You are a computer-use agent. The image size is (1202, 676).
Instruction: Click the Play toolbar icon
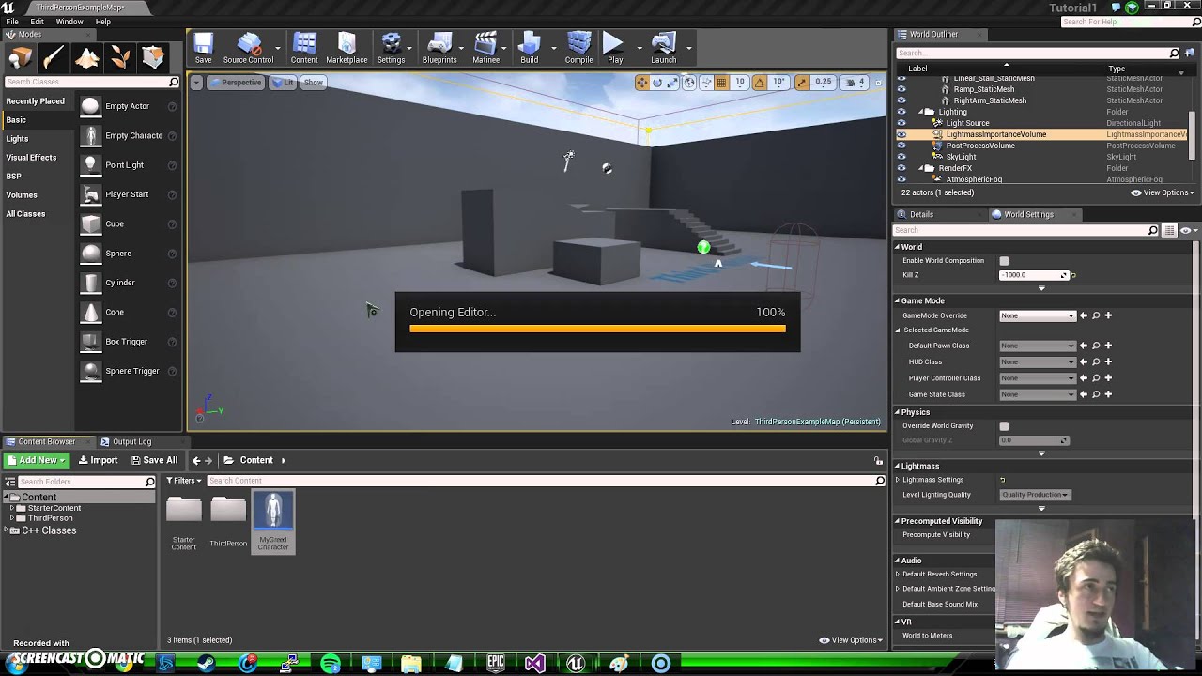pyautogui.click(x=614, y=48)
